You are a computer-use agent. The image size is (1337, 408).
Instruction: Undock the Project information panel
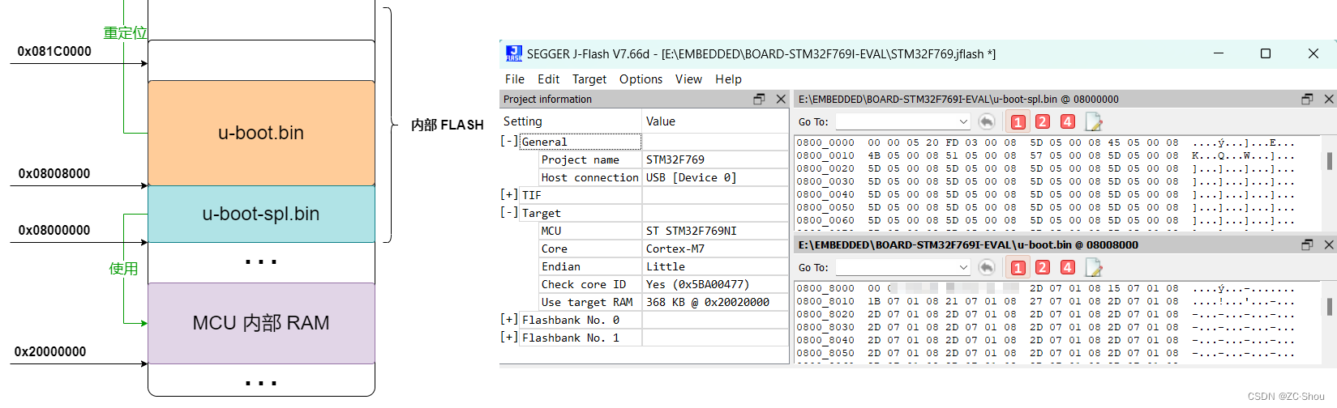[759, 99]
